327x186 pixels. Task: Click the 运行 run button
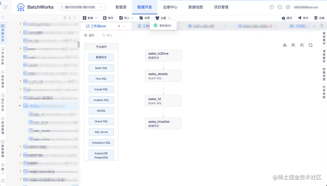[x=90, y=35]
